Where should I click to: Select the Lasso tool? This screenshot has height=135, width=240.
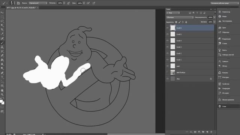[2, 21]
